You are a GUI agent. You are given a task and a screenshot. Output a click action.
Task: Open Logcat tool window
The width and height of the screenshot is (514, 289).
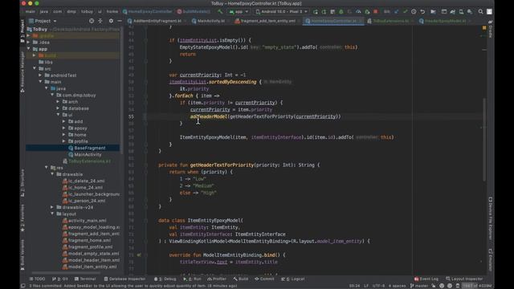click(293, 279)
